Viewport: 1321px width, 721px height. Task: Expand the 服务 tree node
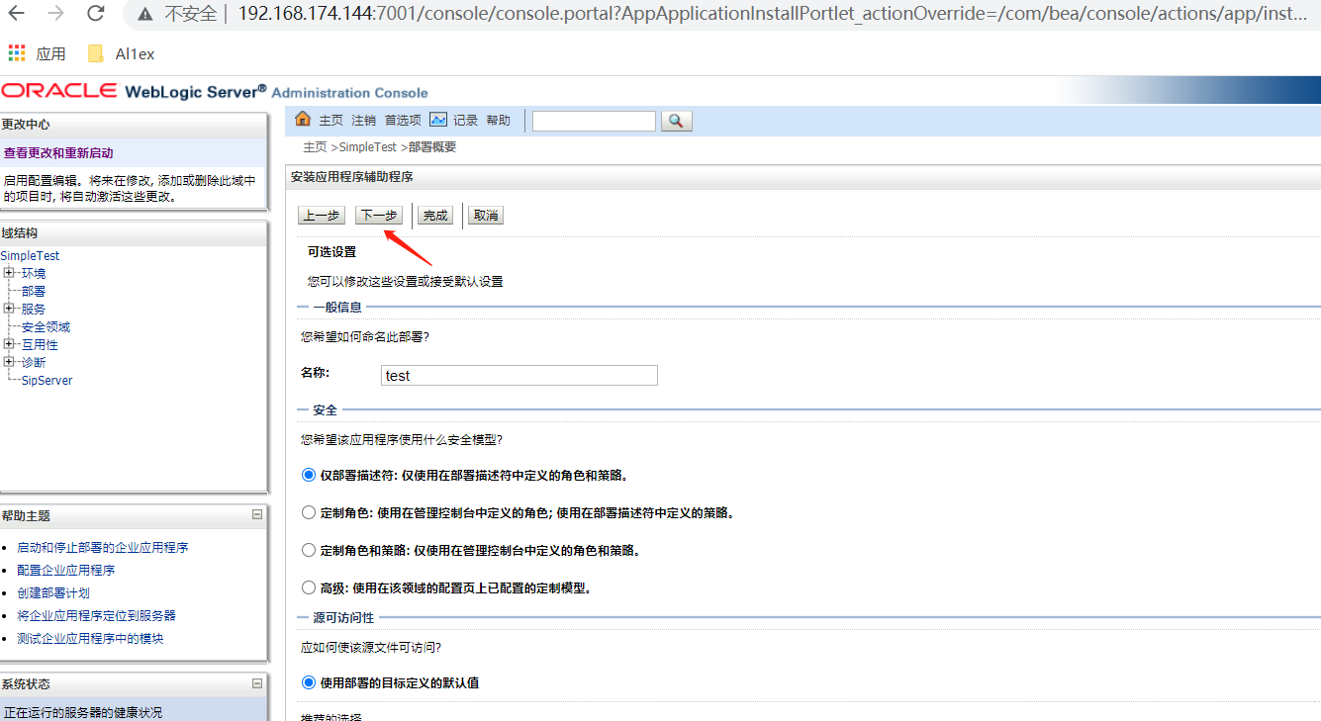point(8,309)
